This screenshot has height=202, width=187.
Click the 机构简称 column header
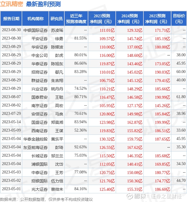(35, 19)
